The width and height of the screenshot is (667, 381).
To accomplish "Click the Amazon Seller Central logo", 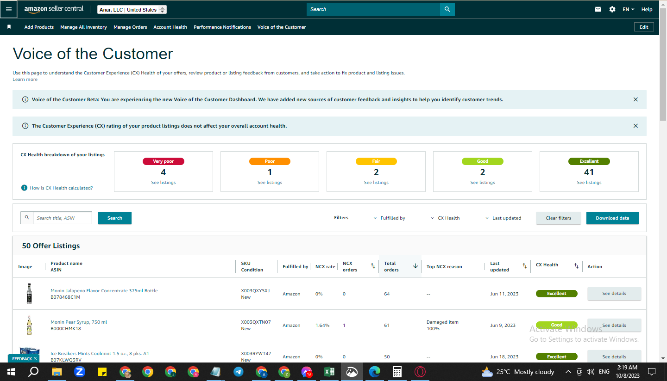I will pyautogui.click(x=54, y=9).
